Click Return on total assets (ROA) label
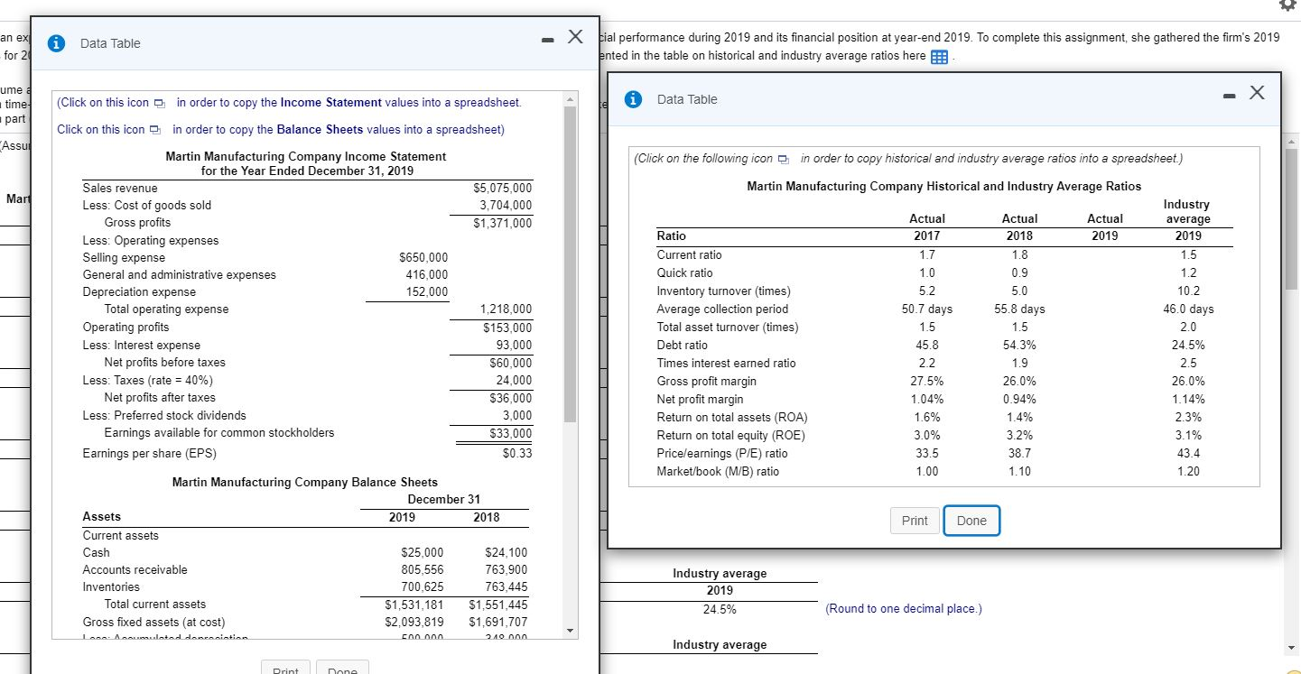This screenshot has height=674, width=1301. point(731,418)
